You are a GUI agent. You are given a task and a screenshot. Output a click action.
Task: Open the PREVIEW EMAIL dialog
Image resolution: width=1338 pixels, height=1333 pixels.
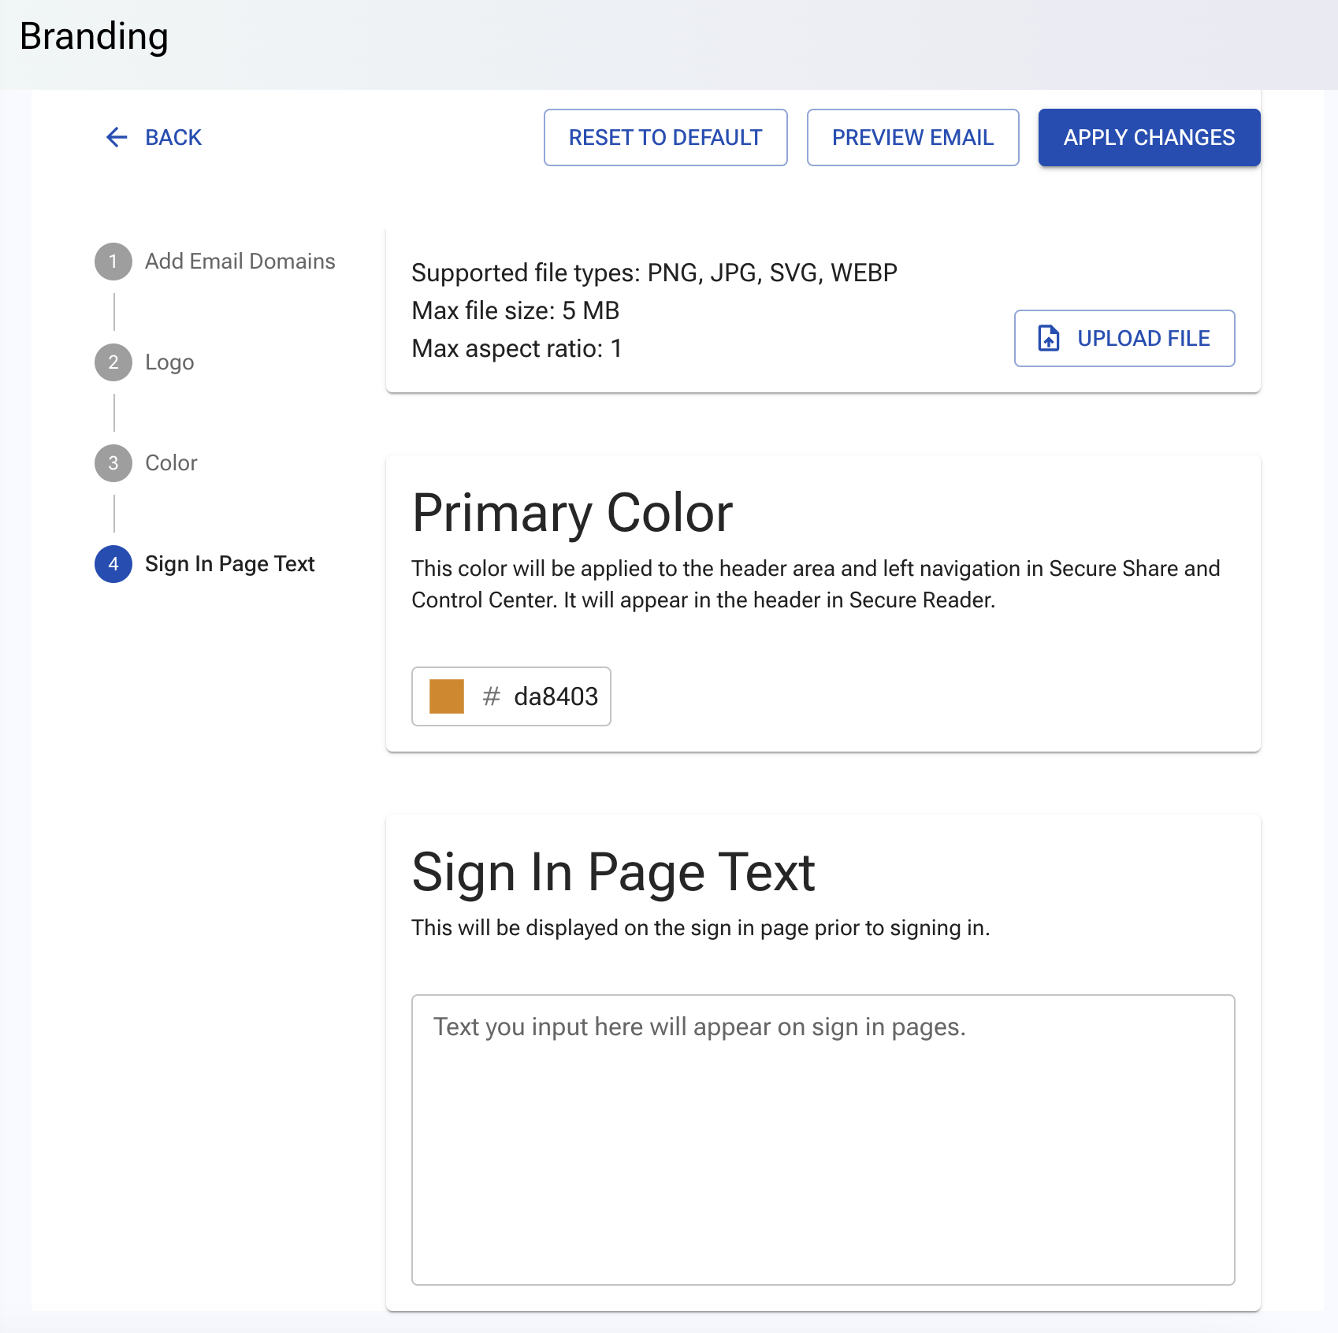point(912,137)
